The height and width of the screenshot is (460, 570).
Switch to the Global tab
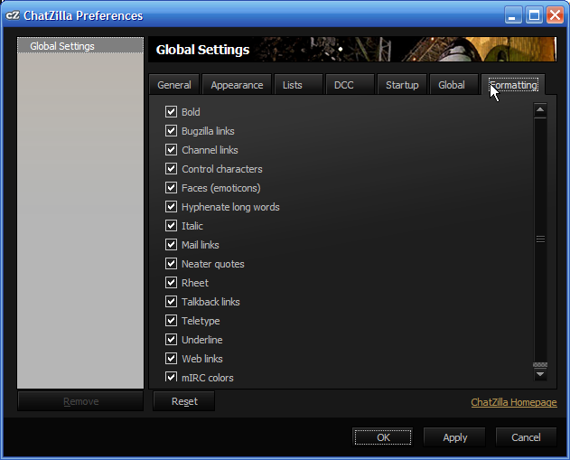click(453, 85)
